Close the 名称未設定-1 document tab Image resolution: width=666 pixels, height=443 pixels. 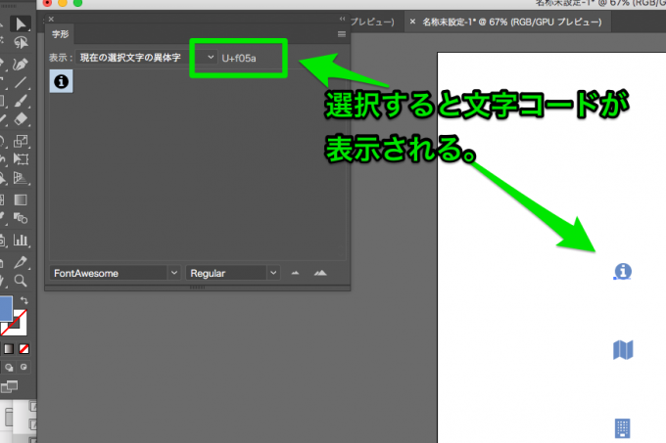(x=413, y=21)
